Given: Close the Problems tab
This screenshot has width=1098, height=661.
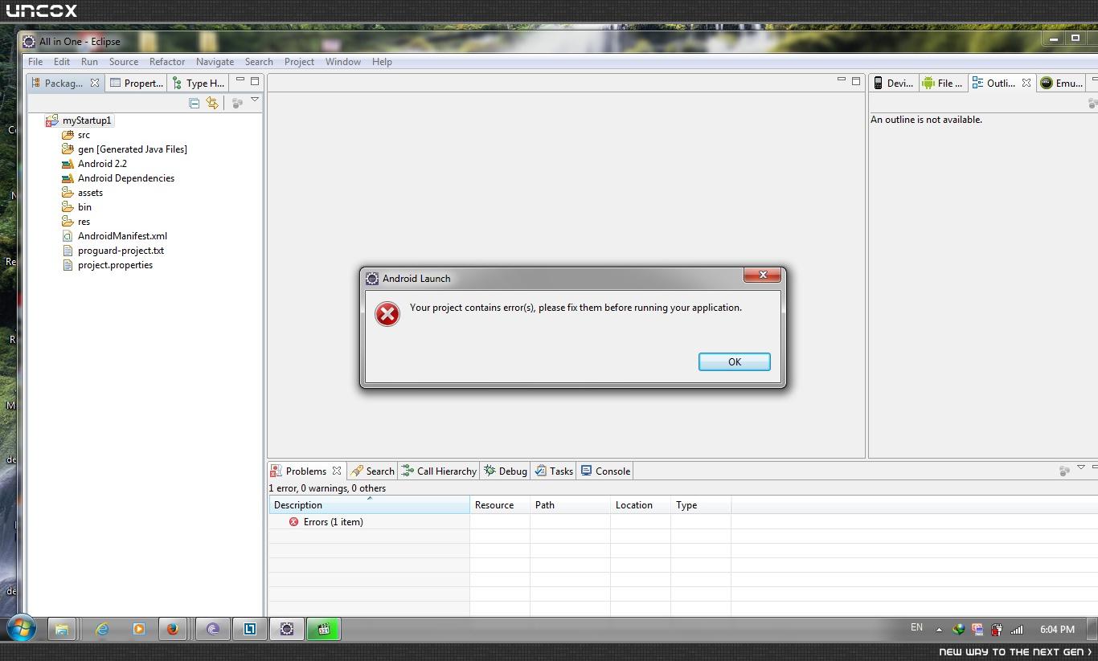Looking at the screenshot, I should tap(337, 471).
